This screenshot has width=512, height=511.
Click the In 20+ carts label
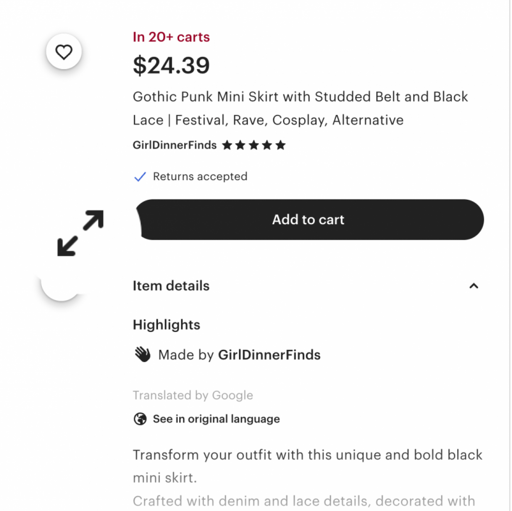point(171,37)
